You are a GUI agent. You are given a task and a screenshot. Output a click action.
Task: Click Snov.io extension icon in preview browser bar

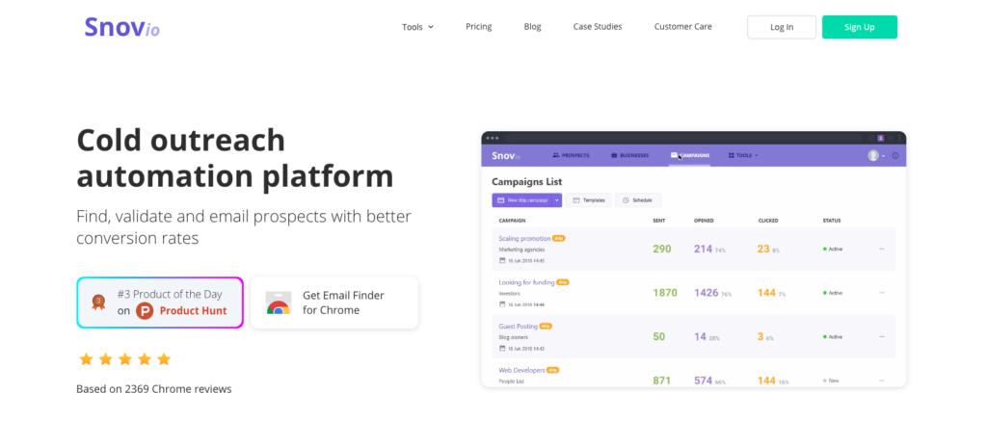pos(881,138)
